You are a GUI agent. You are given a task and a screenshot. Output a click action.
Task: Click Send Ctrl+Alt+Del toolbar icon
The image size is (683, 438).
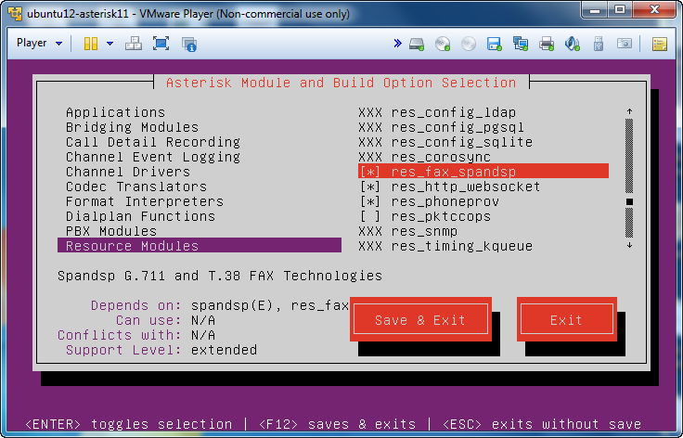click(x=134, y=44)
